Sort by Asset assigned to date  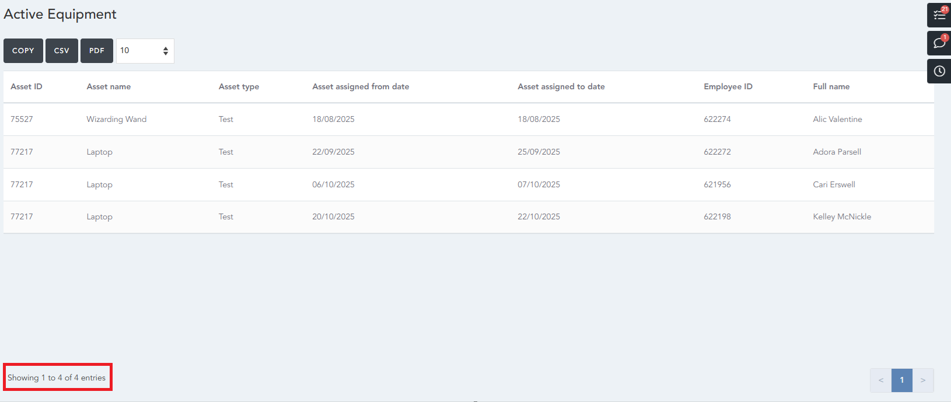[x=561, y=86]
